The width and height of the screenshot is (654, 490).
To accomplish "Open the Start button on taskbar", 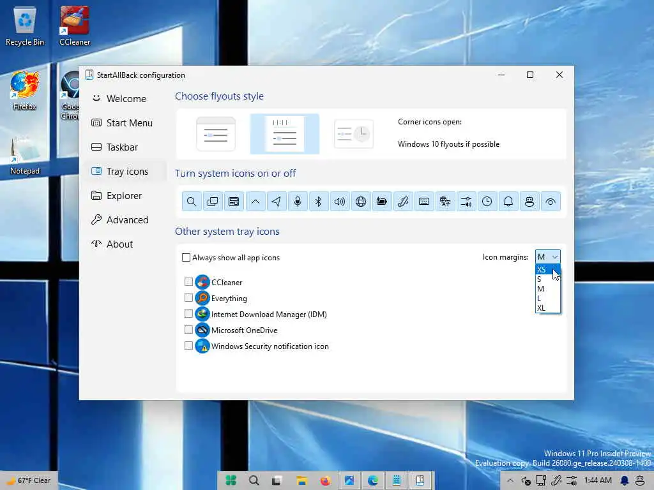I will click(231, 480).
